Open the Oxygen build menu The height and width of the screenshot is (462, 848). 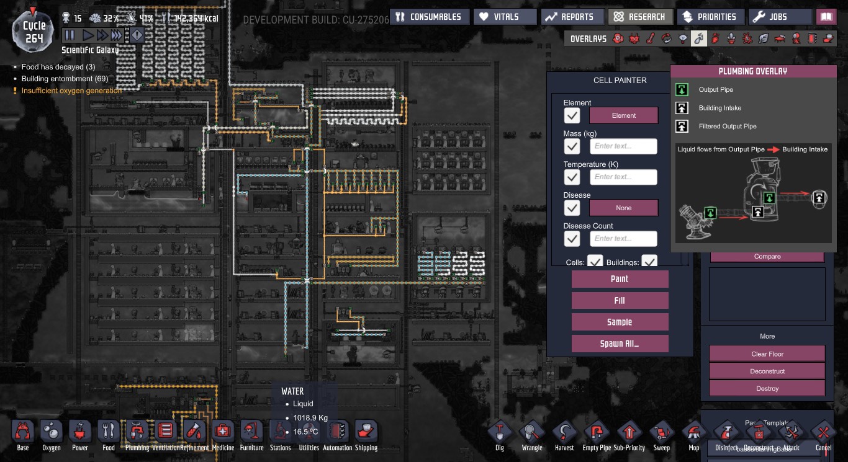pos(52,435)
